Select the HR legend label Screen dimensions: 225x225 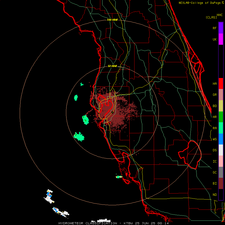pyautogui.click(x=214, y=117)
